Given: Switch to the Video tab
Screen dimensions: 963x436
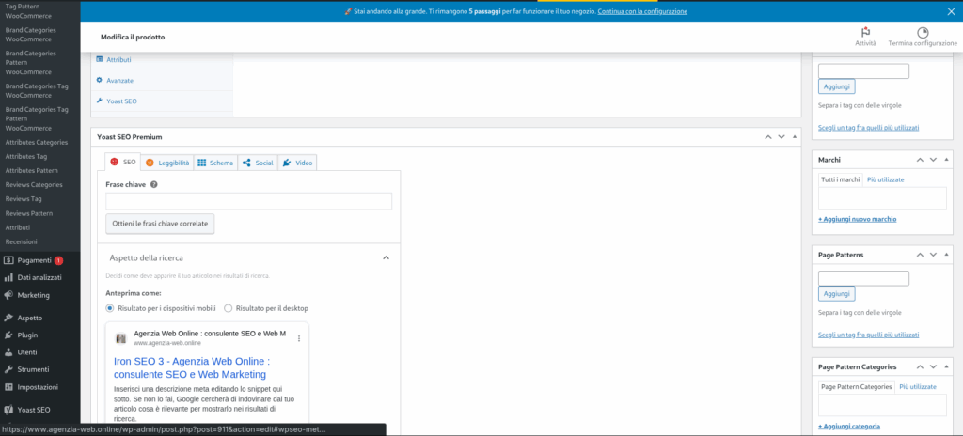Looking at the screenshot, I should coord(297,163).
